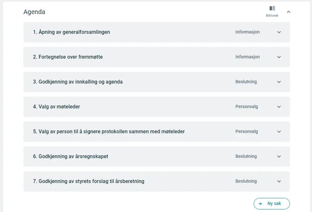The image size is (312, 212).
Task: Collapse the Agenda section with the up chevron
Action: point(288,12)
